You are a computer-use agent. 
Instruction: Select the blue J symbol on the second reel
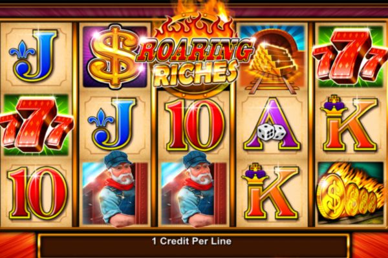click(114, 124)
